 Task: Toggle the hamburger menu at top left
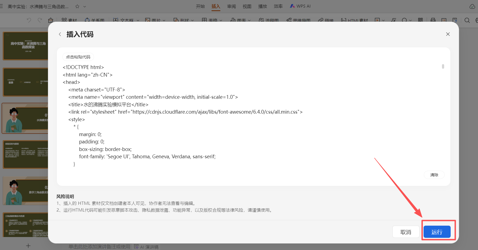2,6
